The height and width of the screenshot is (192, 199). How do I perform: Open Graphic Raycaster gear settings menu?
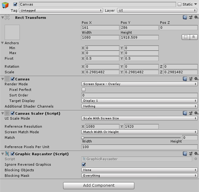(x=196, y=154)
